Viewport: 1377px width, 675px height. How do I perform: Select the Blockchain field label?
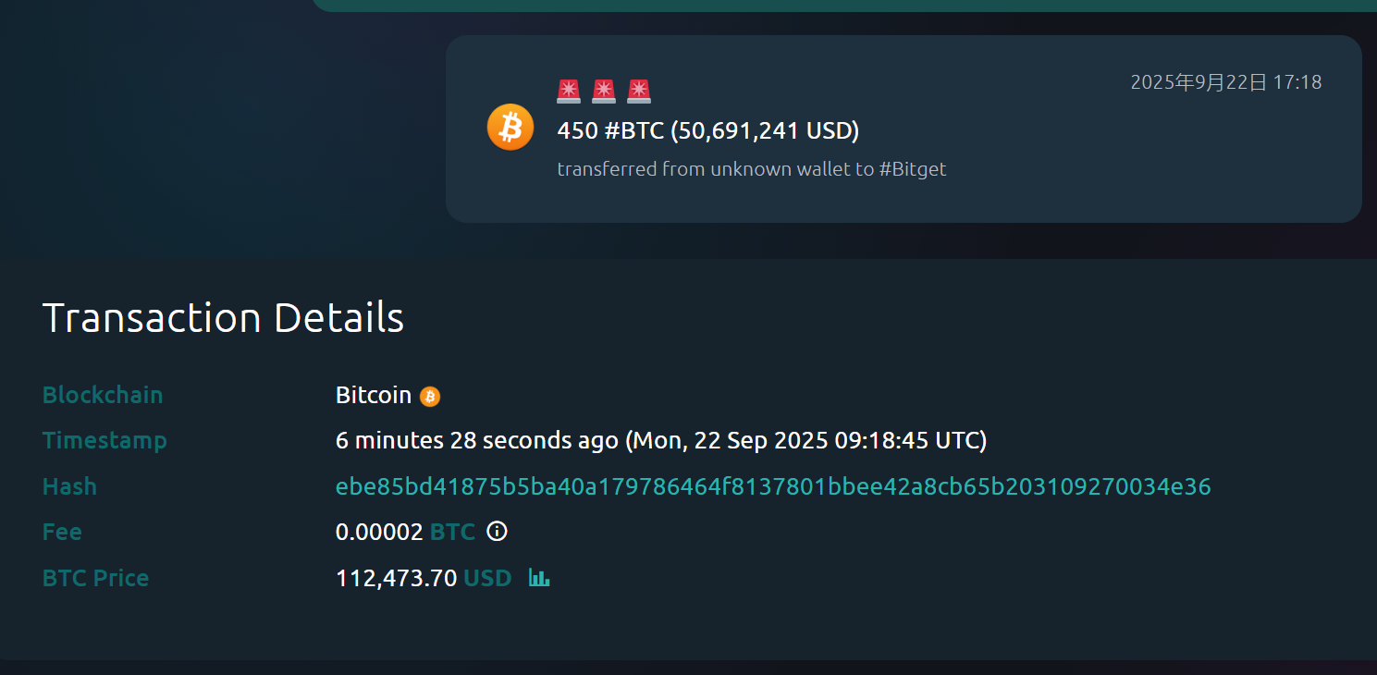point(103,395)
